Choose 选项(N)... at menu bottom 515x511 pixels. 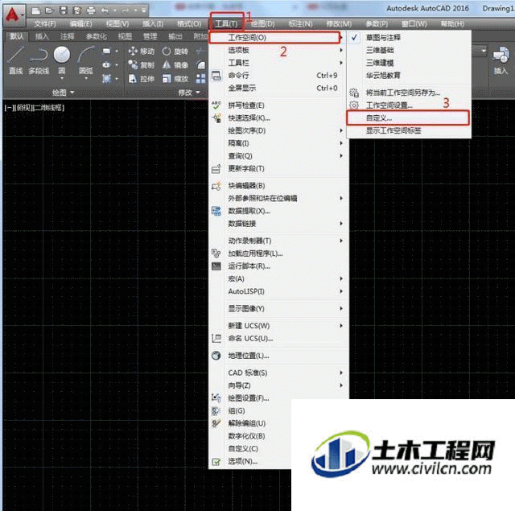250,461
